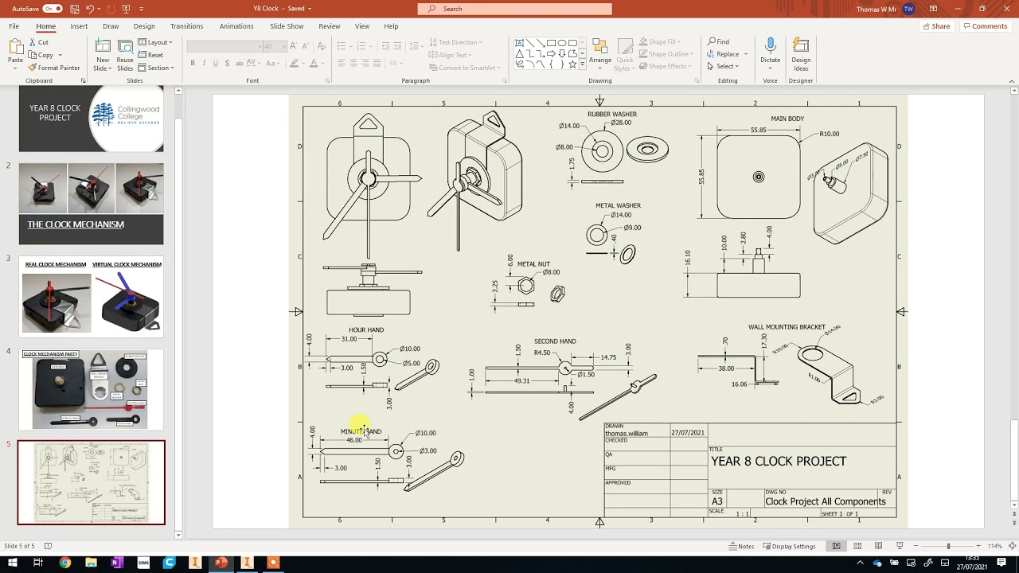This screenshot has height=573, width=1019.
Task: Toggle bulleted list
Action: (341, 46)
